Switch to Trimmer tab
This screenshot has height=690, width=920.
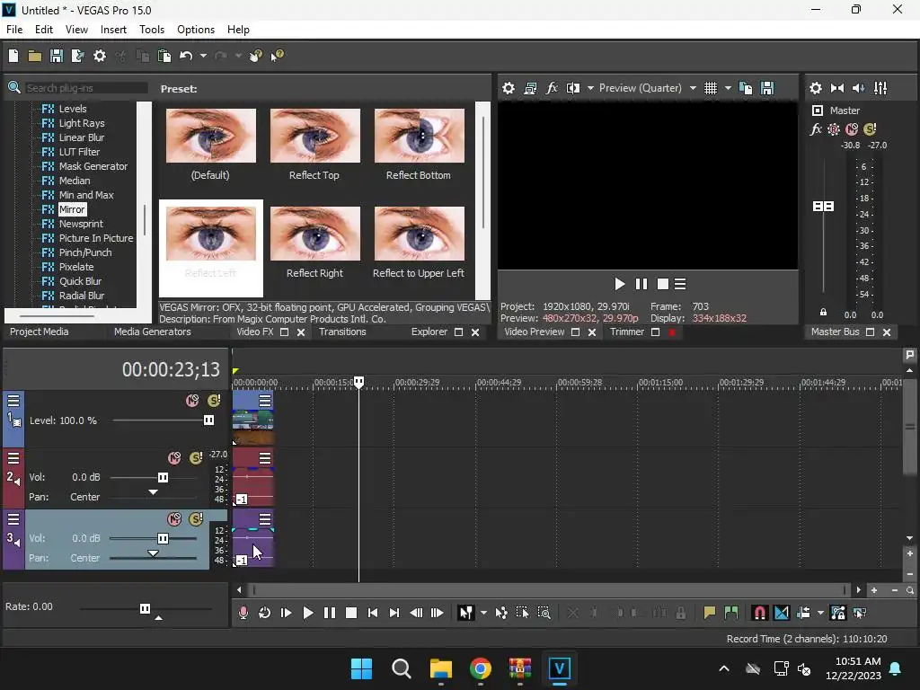pos(627,332)
